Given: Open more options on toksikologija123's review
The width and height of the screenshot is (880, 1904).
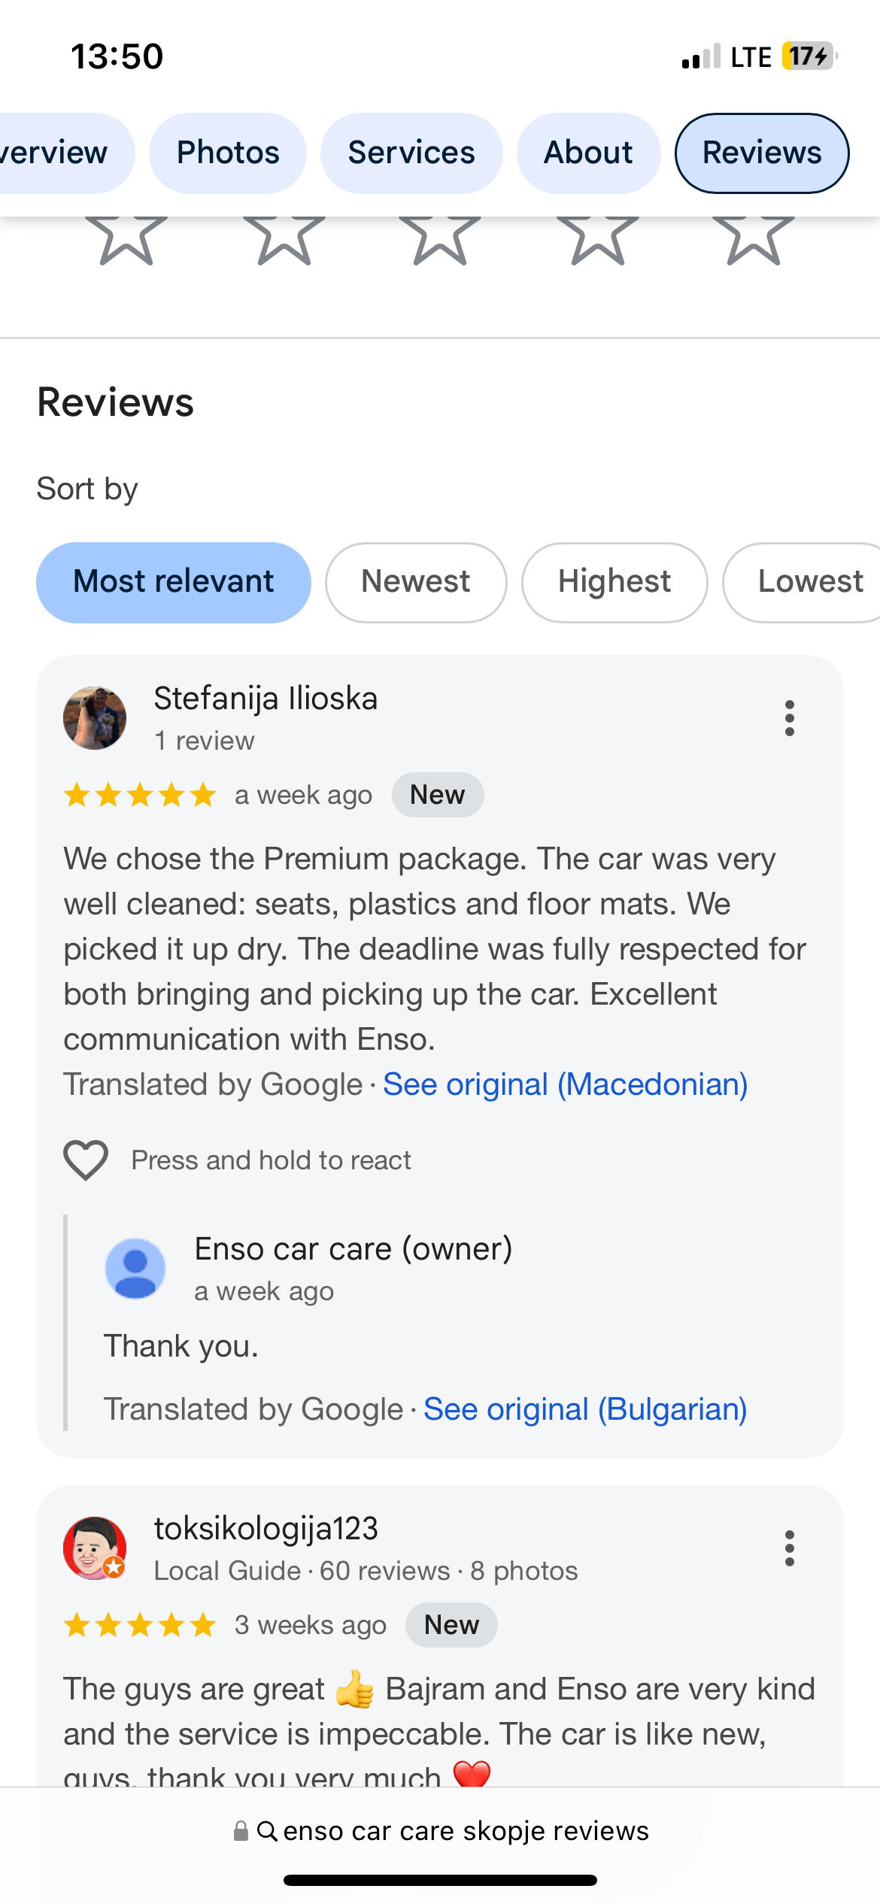Looking at the screenshot, I should pos(789,1548).
